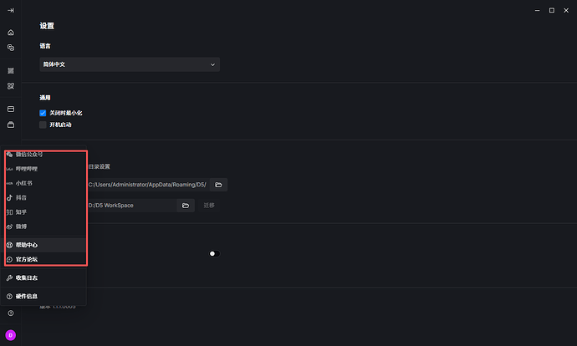Image resolution: width=577 pixels, height=346 pixels.
Task: Browse folder for the AppData Roaming D5 path
Action: pyautogui.click(x=218, y=185)
